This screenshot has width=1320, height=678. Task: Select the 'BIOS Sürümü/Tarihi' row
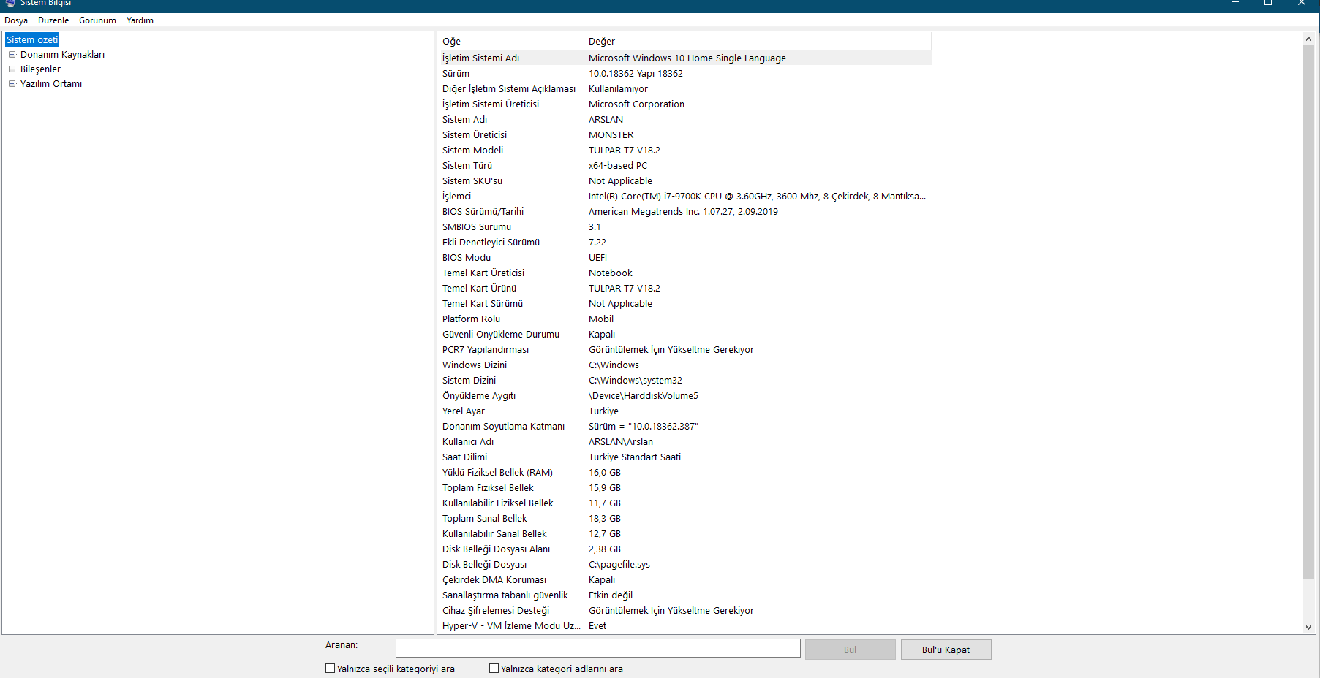click(x=684, y=211)
